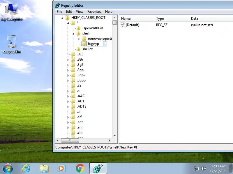The image size is (233, 174).
Task: Select the OpenWithList key label
Action: 93,28
